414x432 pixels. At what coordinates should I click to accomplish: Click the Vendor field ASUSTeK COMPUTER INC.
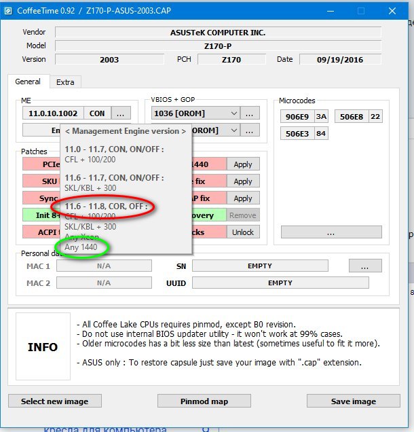218,33
